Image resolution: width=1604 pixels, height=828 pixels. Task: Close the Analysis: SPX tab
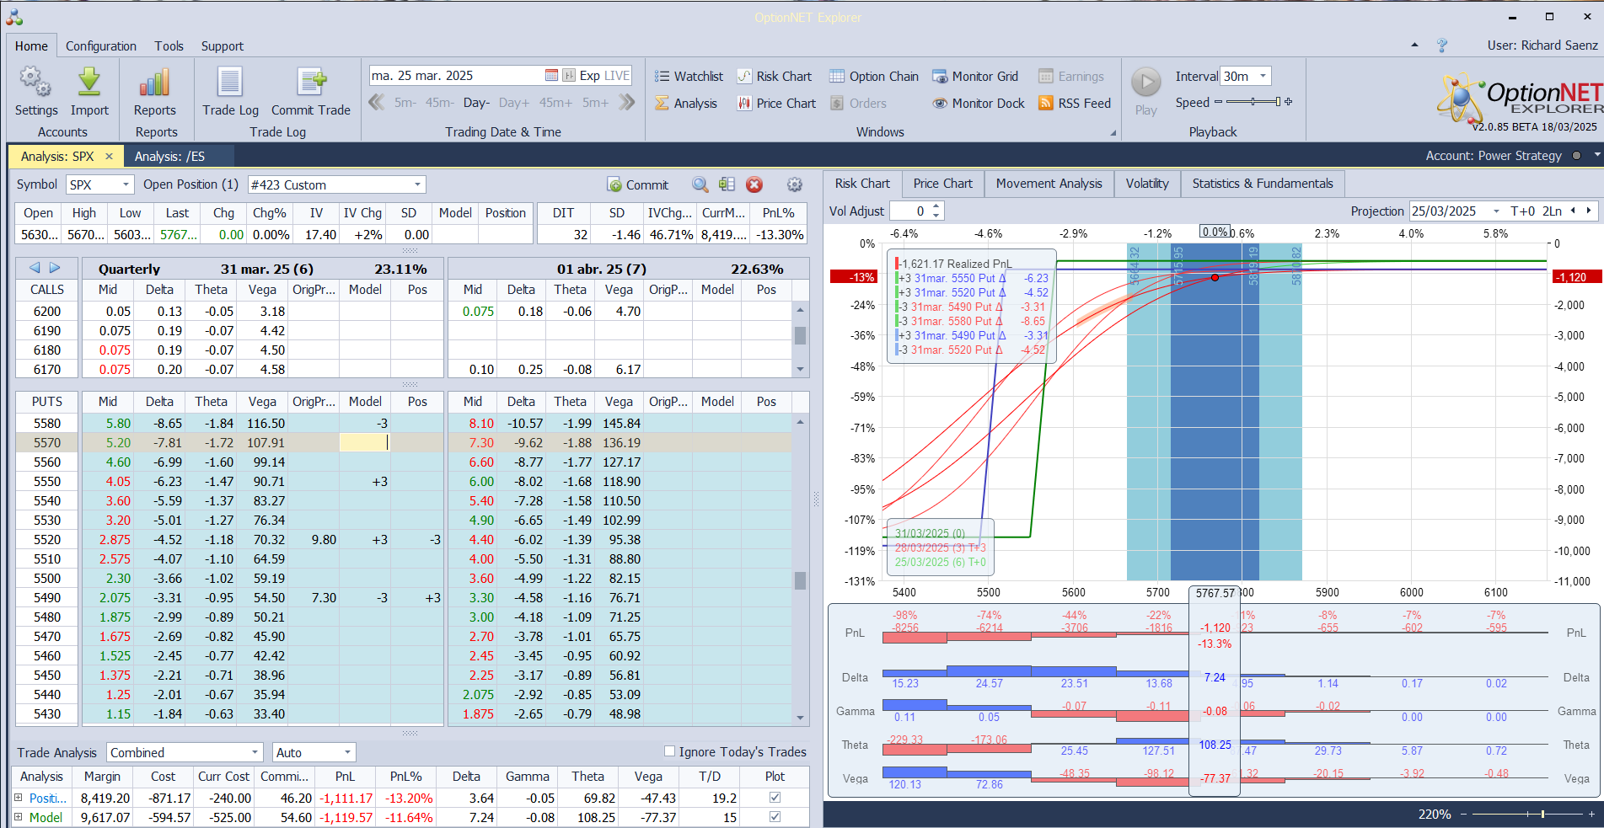109,156
